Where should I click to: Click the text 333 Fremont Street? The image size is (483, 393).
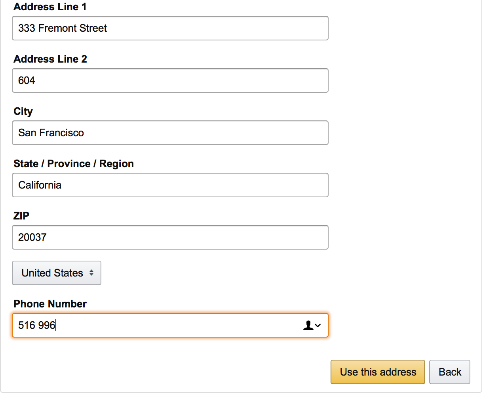point(62,28)
